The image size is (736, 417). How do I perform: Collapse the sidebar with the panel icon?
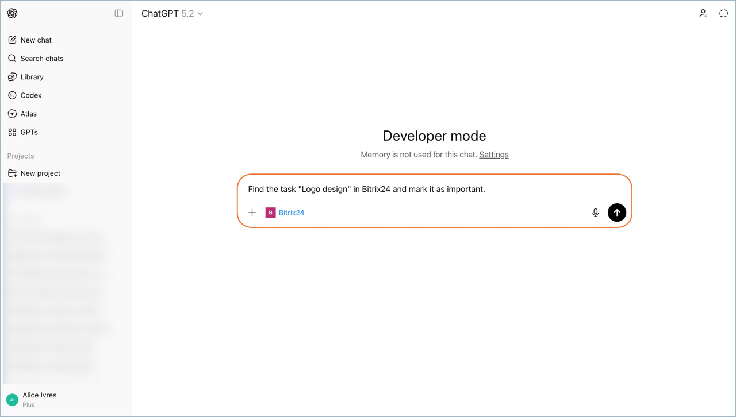(119, 13)
